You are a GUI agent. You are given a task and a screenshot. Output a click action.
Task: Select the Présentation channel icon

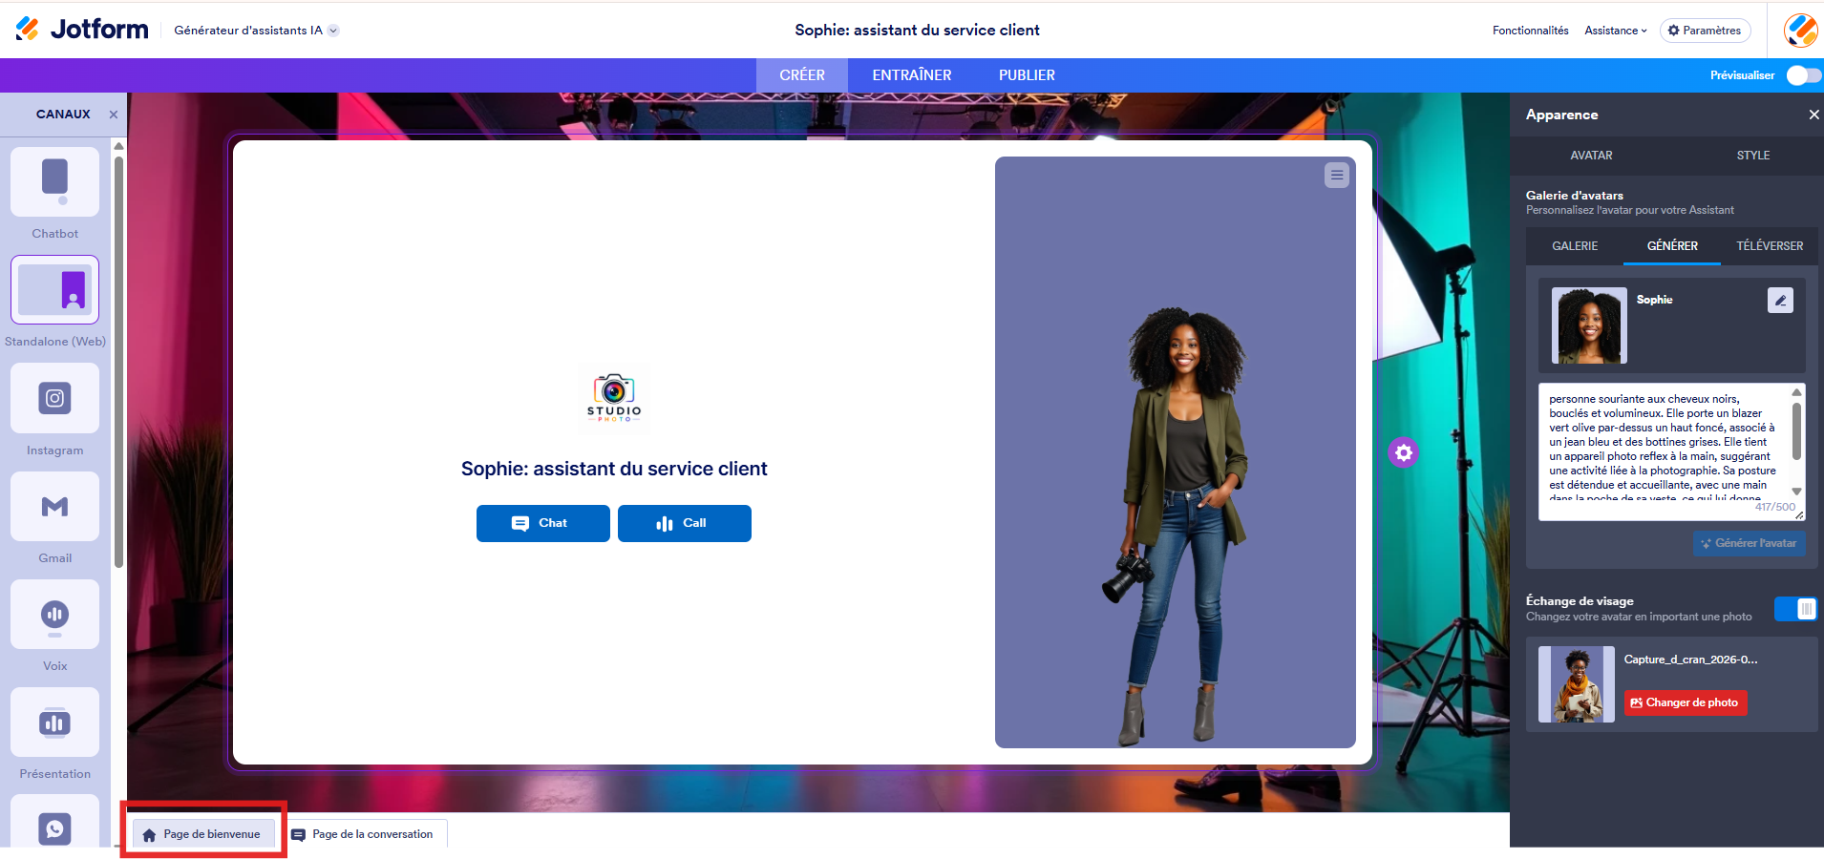54,723
